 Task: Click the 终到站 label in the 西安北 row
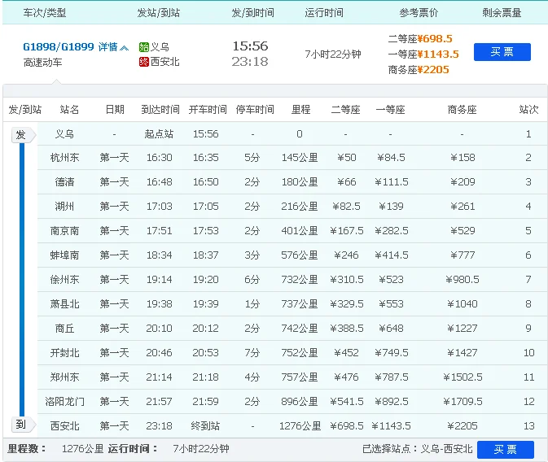click(205, 426)
